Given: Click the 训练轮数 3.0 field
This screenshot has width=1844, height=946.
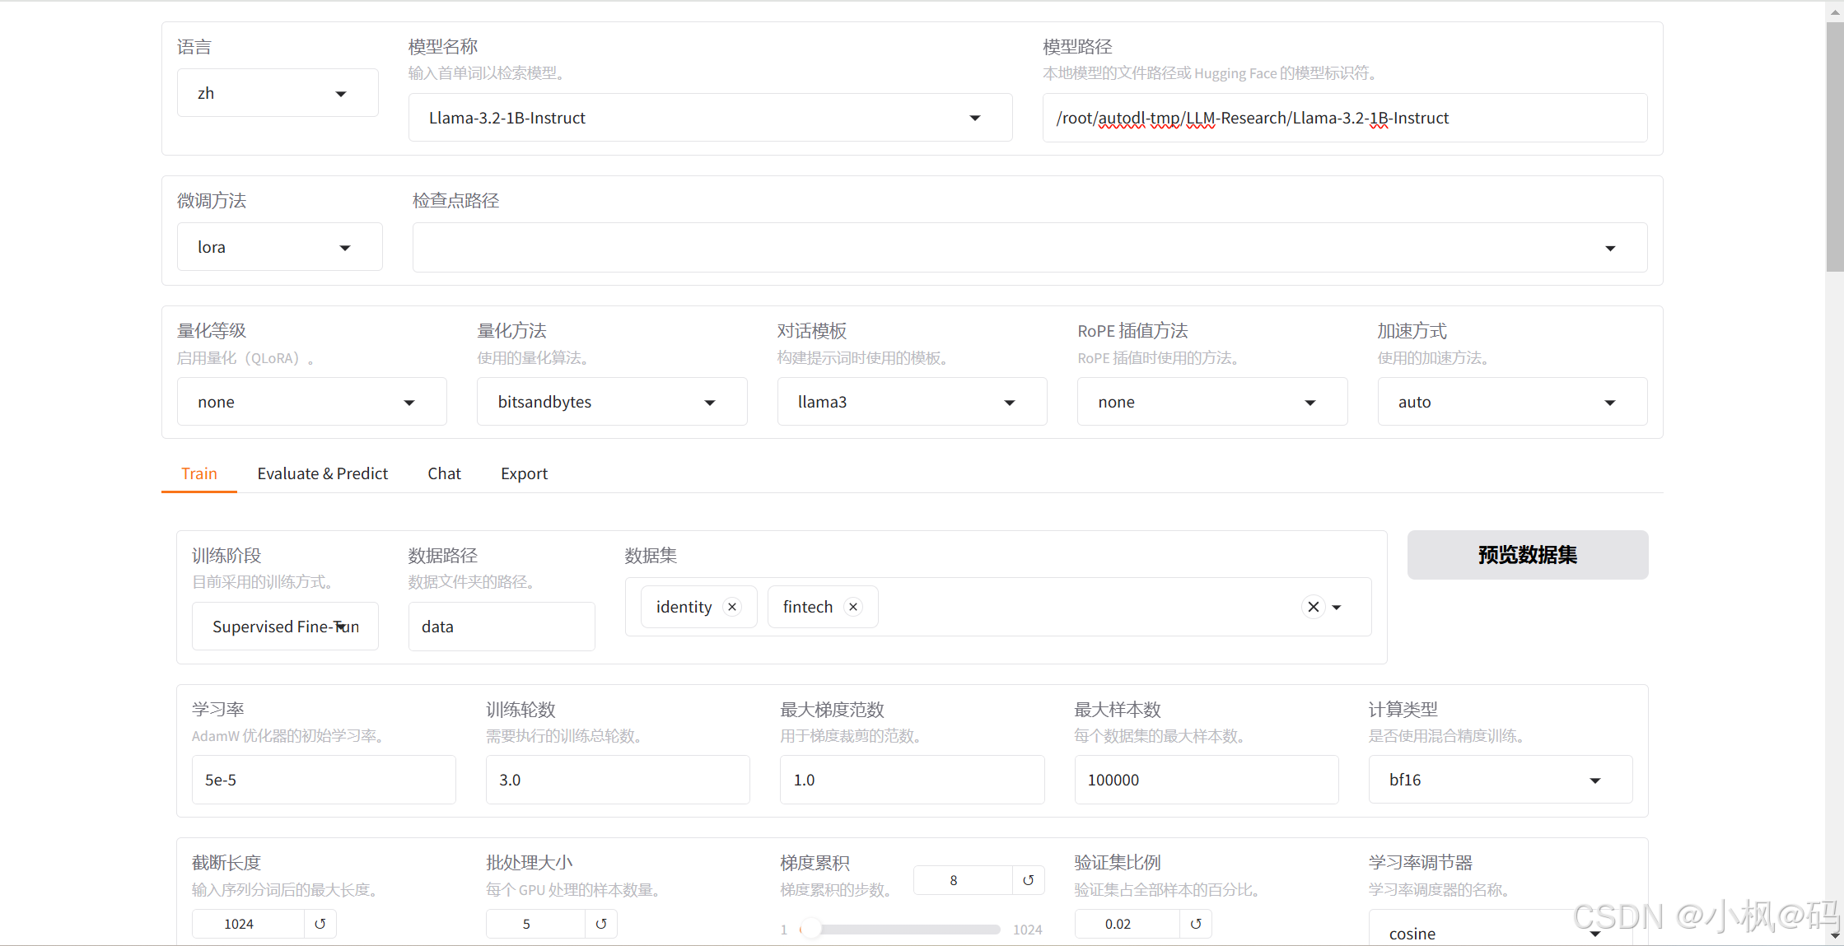Looking at the screenshot, I should point(618,780).
